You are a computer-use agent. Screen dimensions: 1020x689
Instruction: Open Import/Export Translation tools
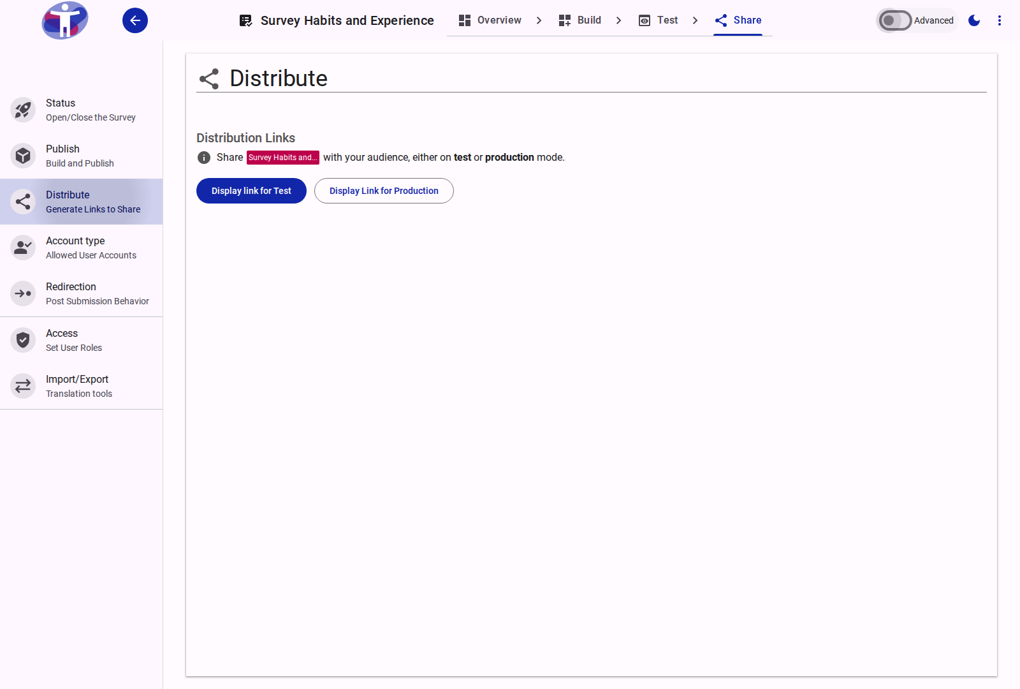(82, 386)
